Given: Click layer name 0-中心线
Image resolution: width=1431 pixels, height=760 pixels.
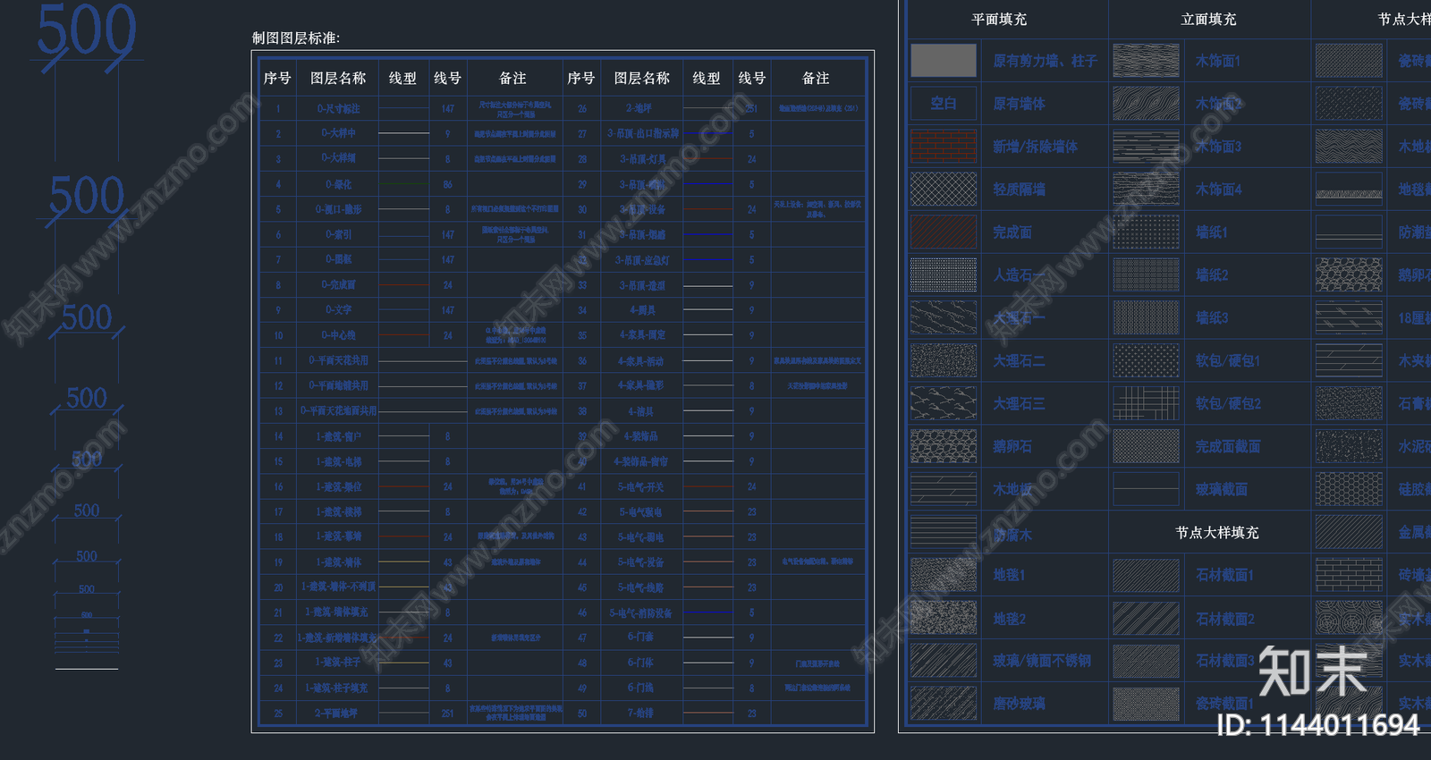Looking at the screenshot, I should 339,335.
